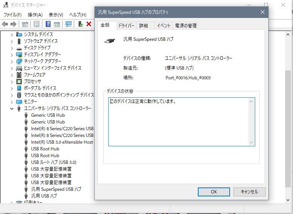Click the Update driver green-arrow icon

point(81,24)
